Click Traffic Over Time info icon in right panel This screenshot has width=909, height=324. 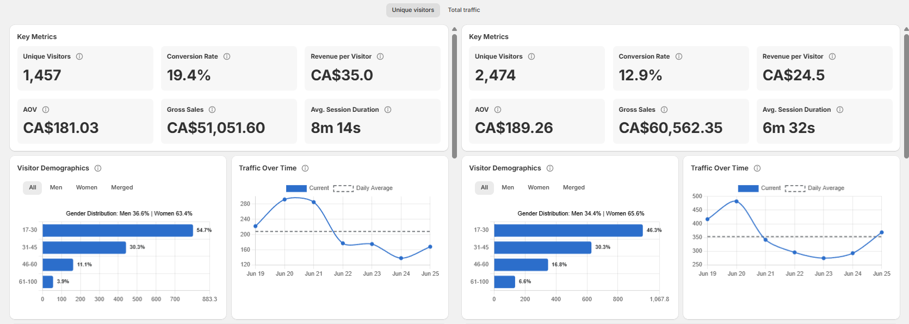pyautogui.click(x=757, y=168)
